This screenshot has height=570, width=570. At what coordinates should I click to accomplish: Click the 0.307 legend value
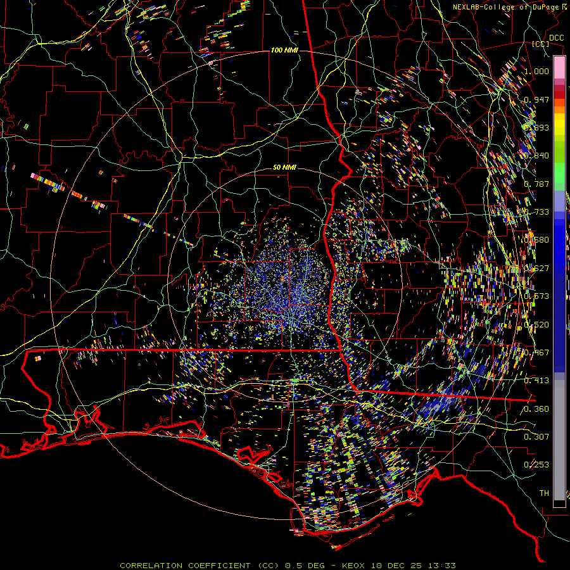pos(536,437)
